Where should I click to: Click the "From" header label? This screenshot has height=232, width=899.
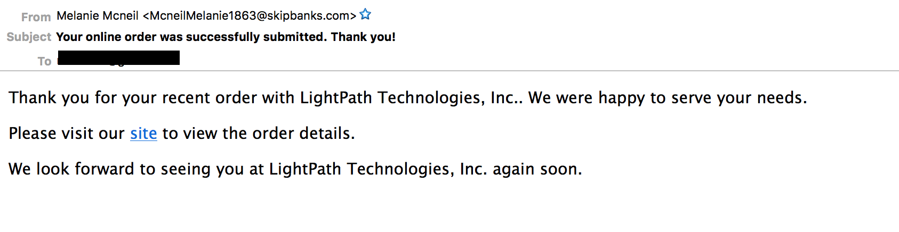(x=36, y=17)
